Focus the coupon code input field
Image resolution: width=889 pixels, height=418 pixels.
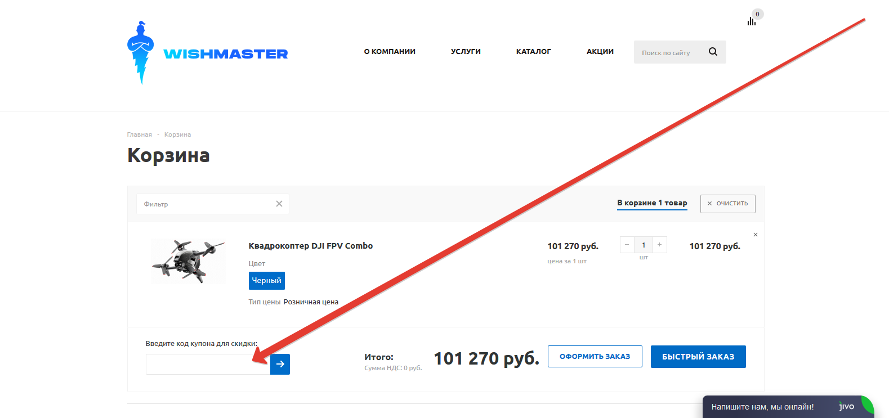tap(208, 364)
